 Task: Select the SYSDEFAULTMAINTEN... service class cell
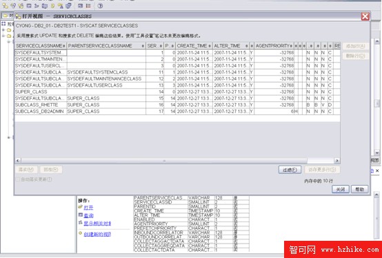click(41, 59)
